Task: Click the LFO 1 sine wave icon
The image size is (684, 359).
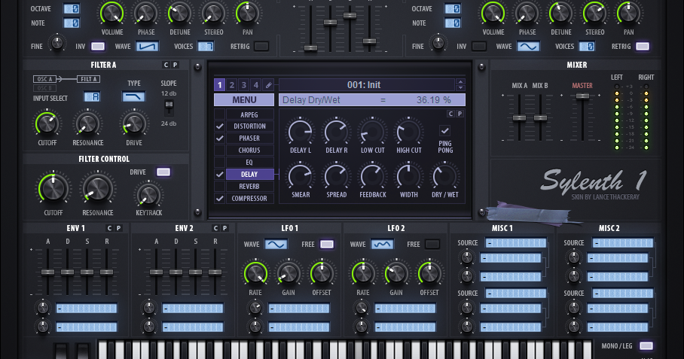Action: pyautogui.click(x=276, y=245)
